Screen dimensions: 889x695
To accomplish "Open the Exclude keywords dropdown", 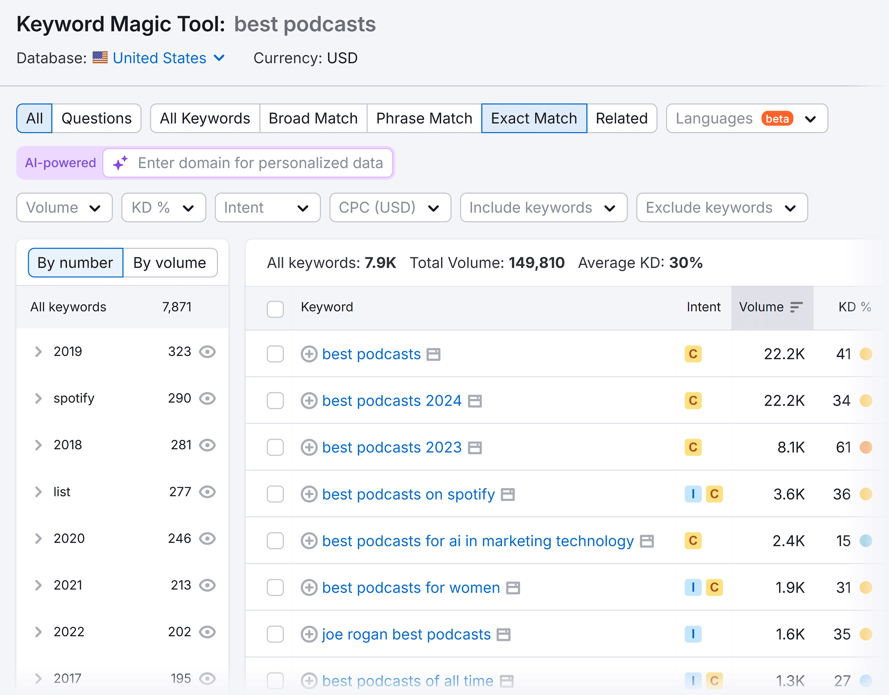I will tap(722, 208).
